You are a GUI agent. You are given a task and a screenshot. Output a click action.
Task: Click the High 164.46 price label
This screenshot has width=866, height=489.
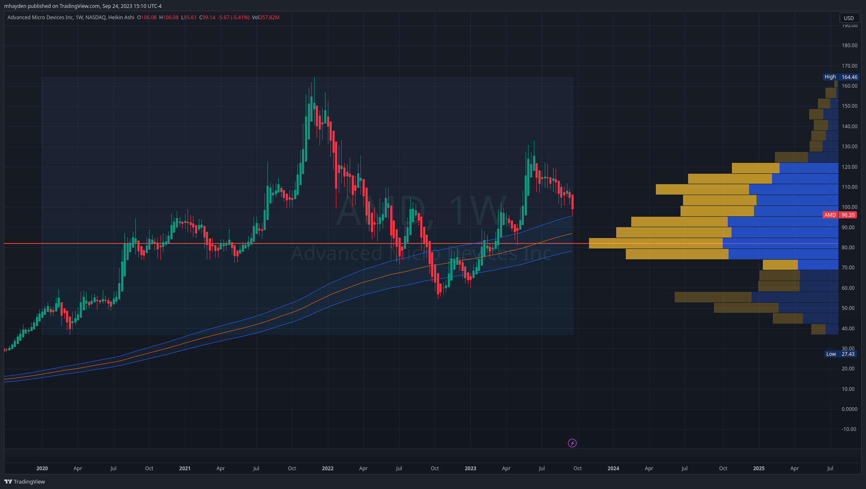click(841, 77)
